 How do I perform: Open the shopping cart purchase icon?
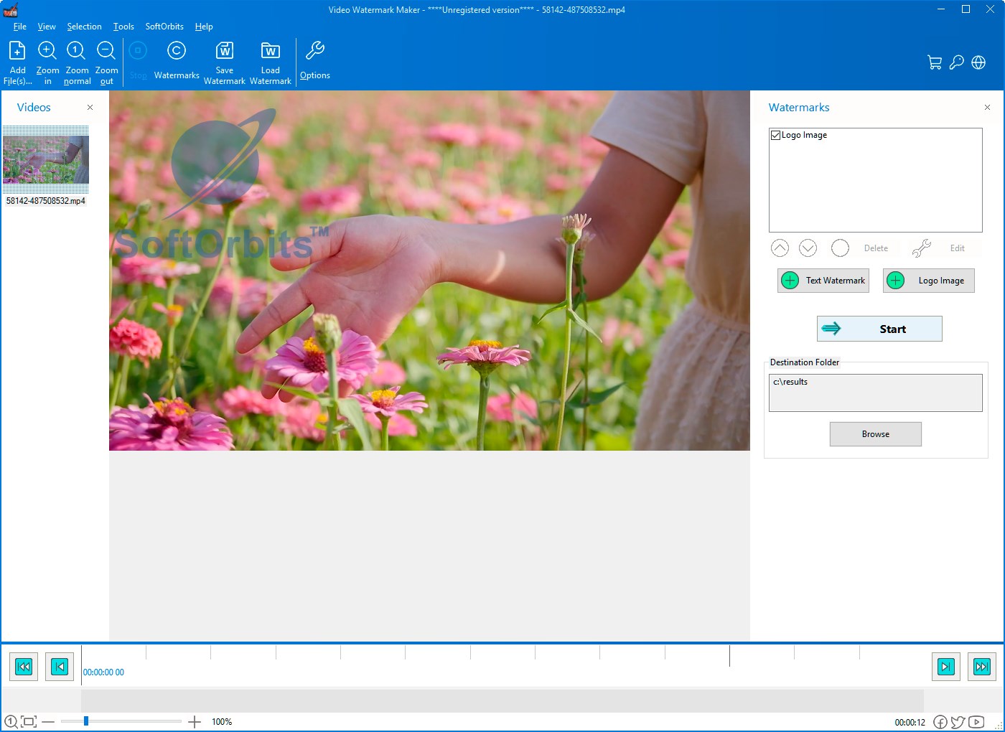934,62
